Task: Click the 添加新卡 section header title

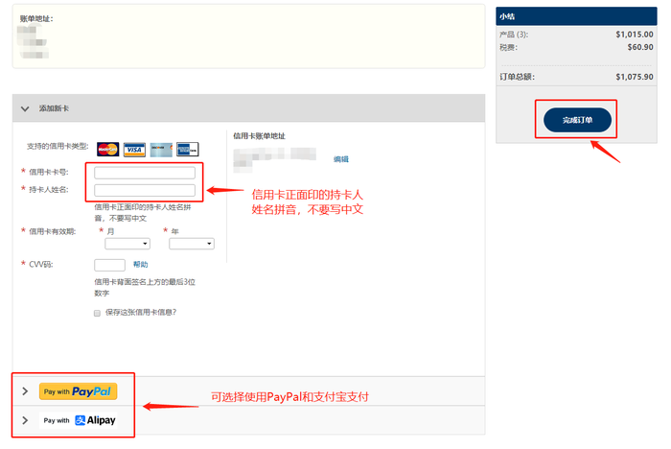Action: [54, 109]
